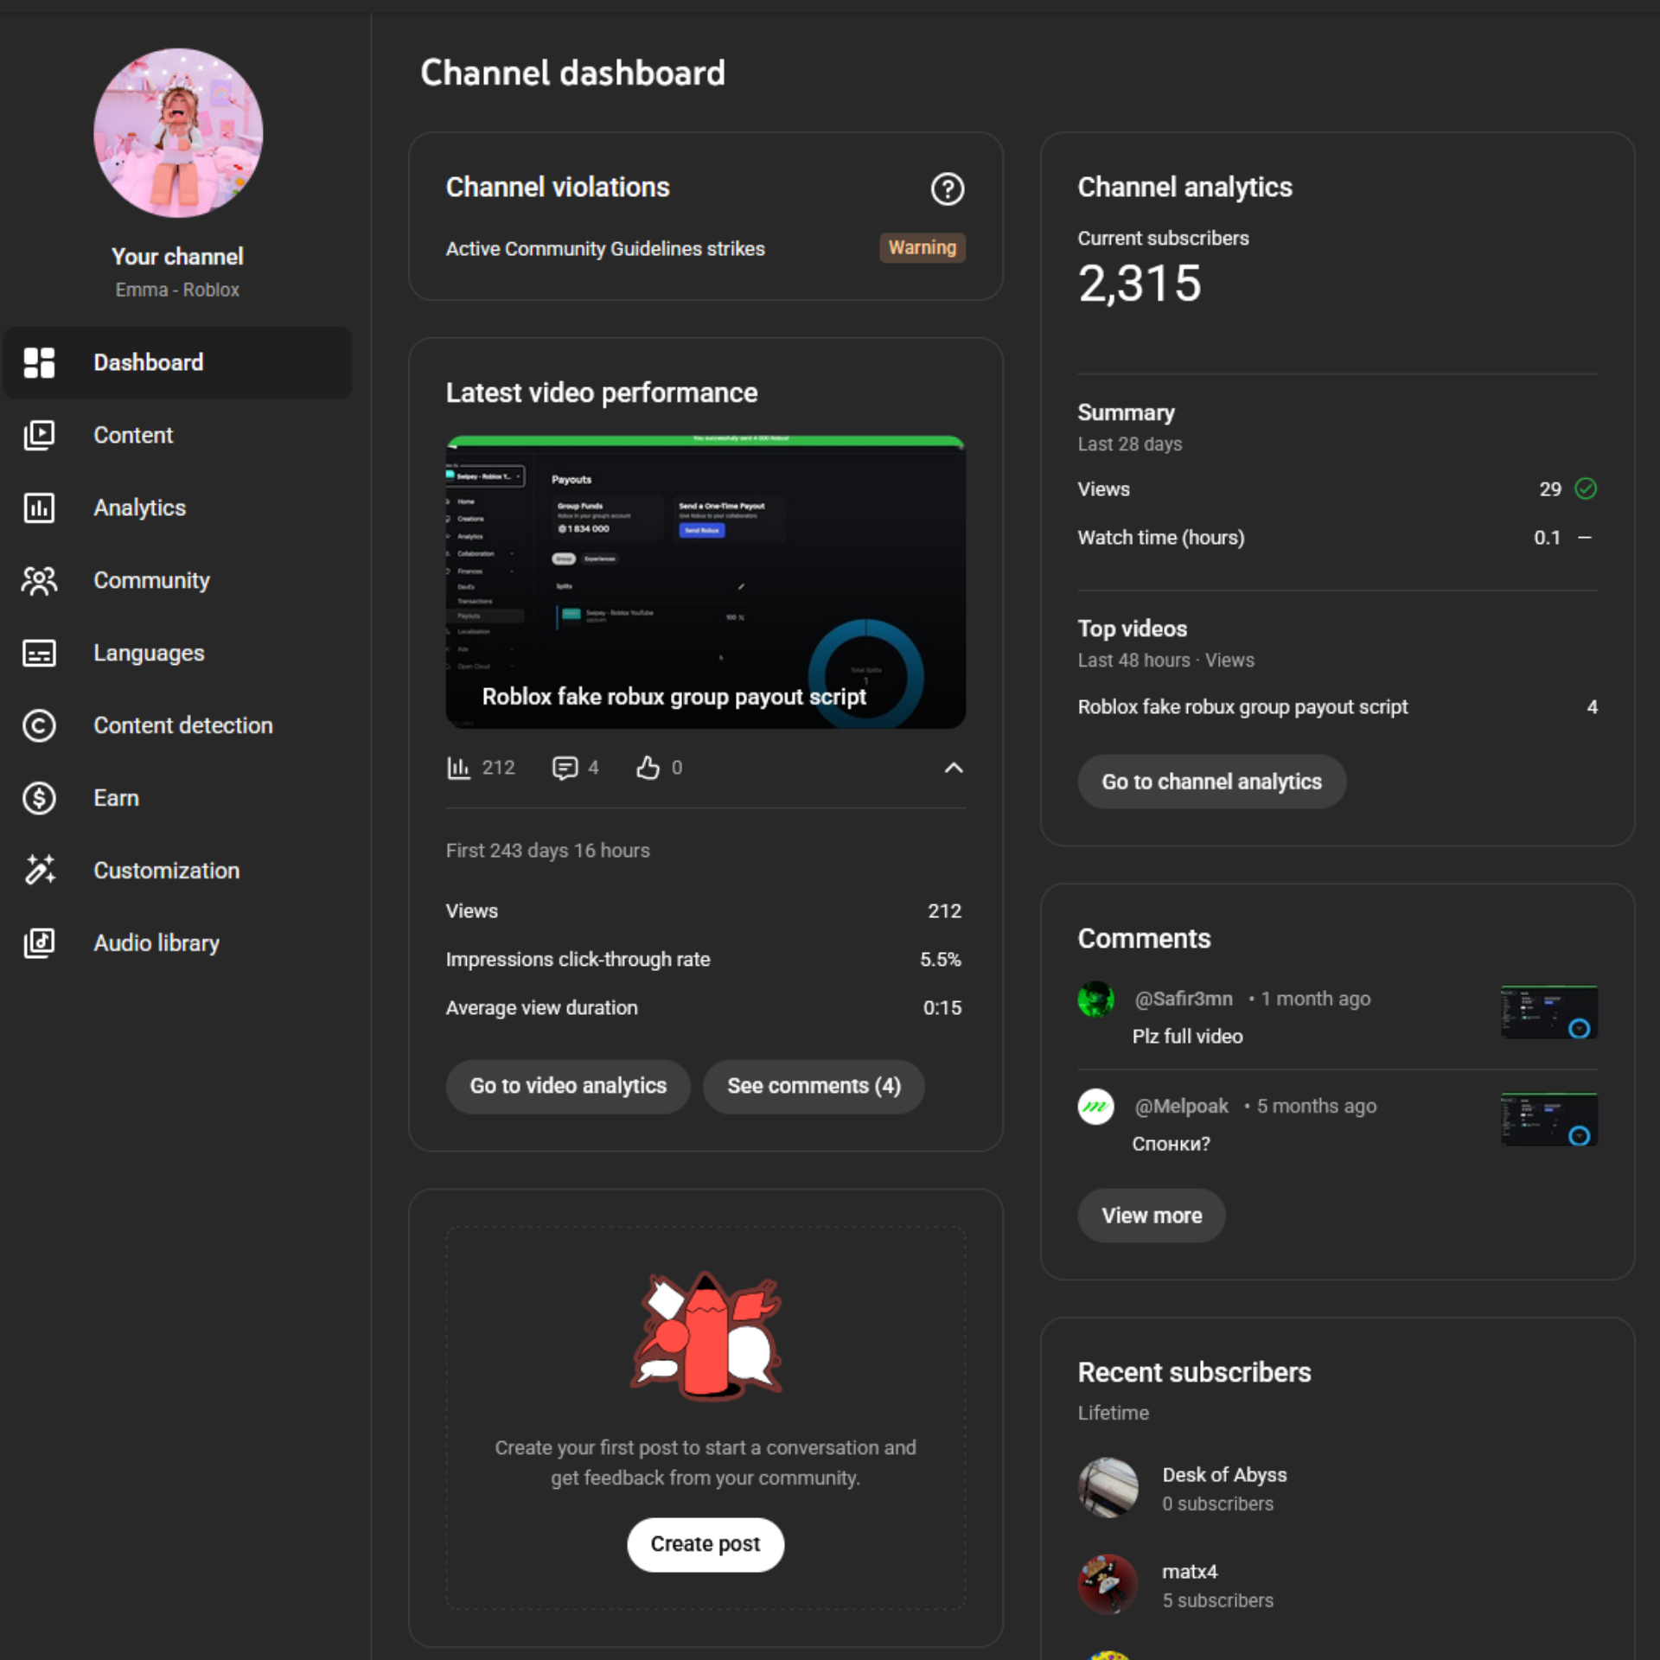Screen dimensions: 1660x1660
Task: Click View more under Comments
Action: click(x=1151, y=1216)
